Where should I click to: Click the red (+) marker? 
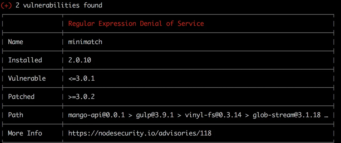tap(6, 5)
